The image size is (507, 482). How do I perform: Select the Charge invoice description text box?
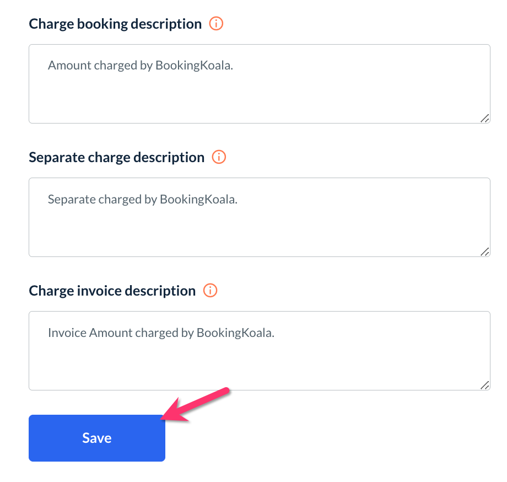tap(259, 358)
